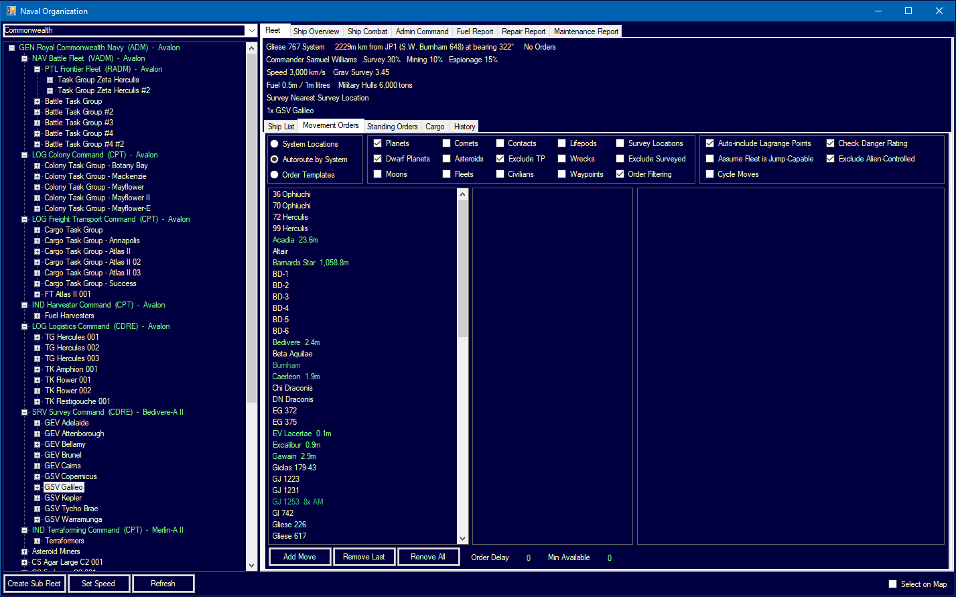Click the Remove All button
The image size is (956, 597).
[x=429, y=557]
